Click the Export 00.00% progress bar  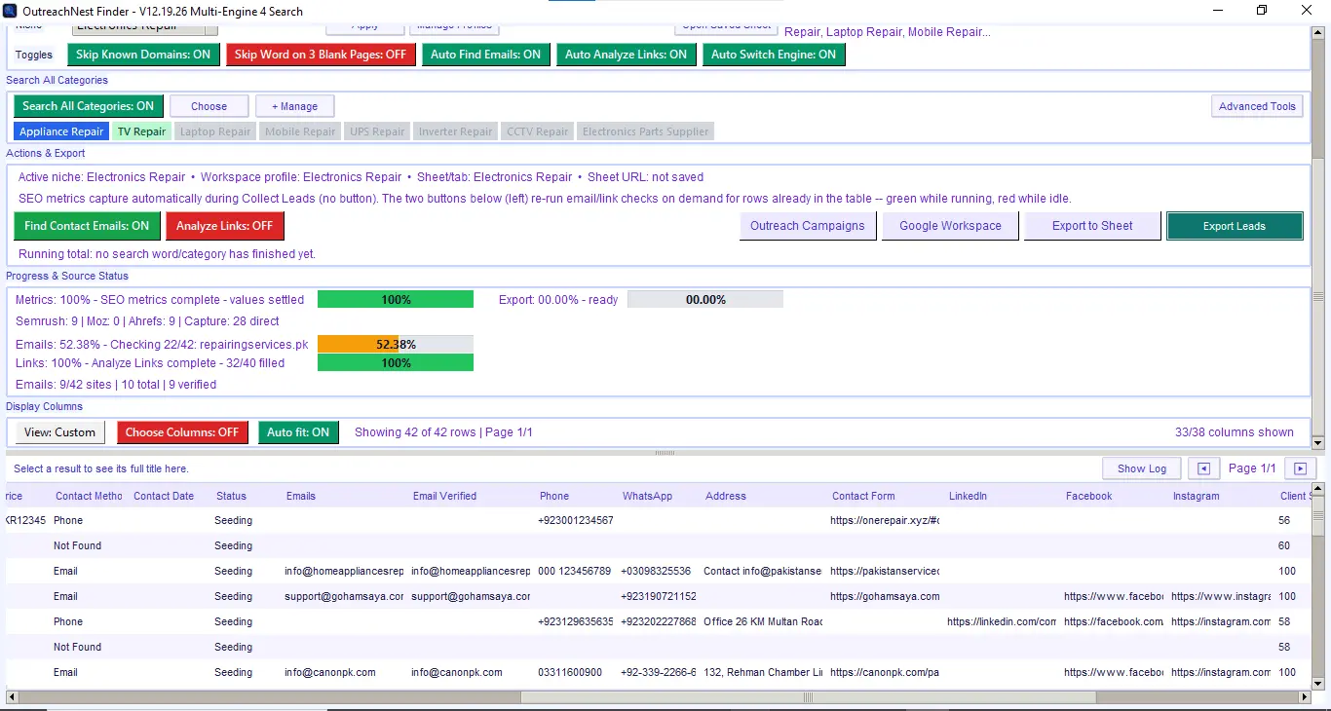tap(705, 300)
